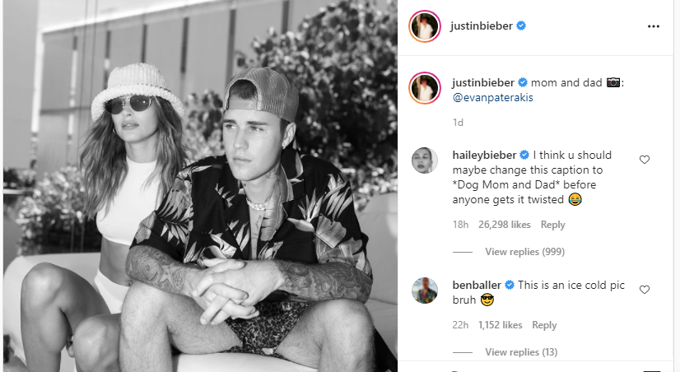Image resolution: width=680 pixels, height=372 pixels.
Task: Expand View replies (13)
Action: coord(521,351)
